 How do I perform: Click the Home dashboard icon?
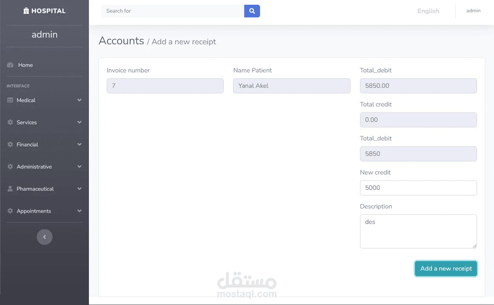(10, 65)
